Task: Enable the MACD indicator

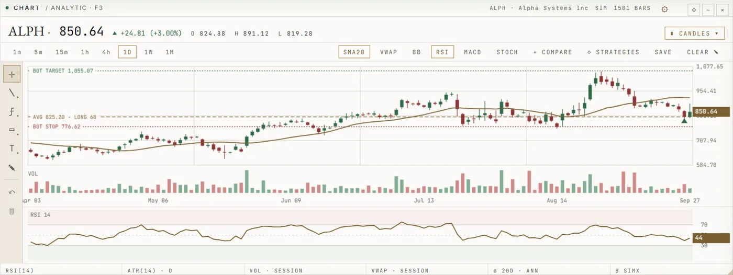Action: point(472,52)
